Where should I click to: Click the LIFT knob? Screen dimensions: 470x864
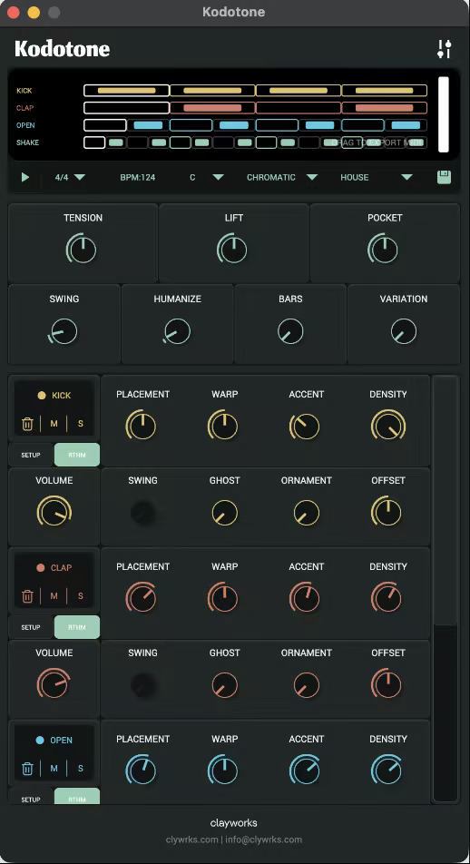click(x=232, y=249)
